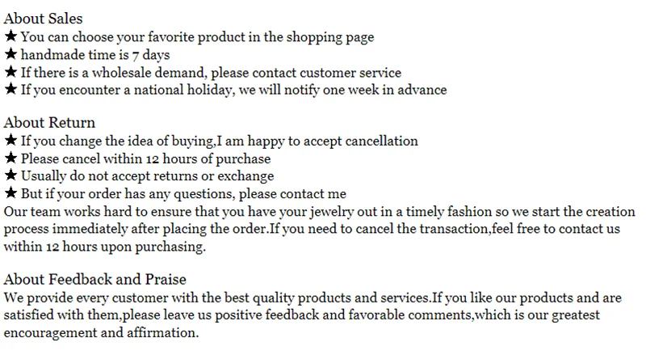Click the "Please cancel within 12 hours of purchase" line
This screenshot has height=355, width=646.
tap(145, 158)
